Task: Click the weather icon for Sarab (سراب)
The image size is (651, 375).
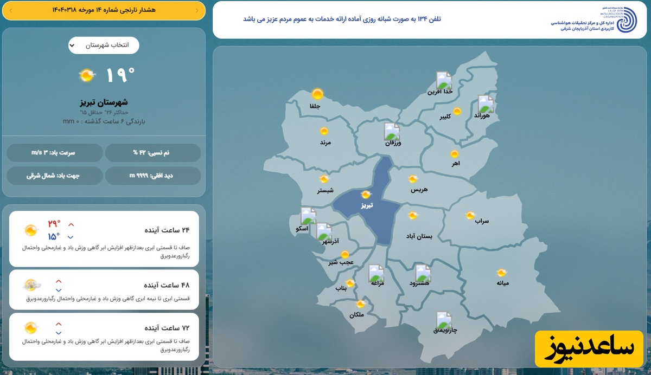Action: tap(470, 216)
